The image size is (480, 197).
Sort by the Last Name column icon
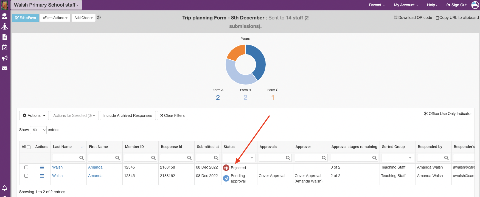point(83,147)
